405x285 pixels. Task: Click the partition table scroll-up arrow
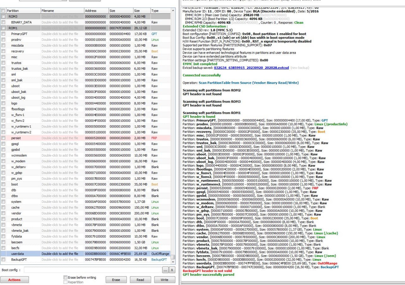(173, 11)
